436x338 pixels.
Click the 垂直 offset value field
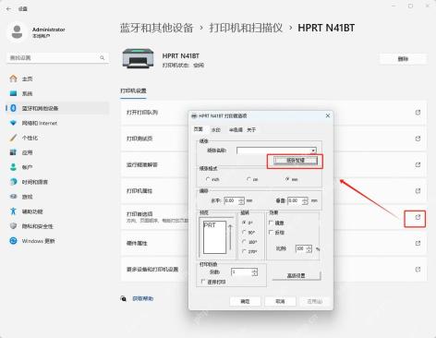point(295,200)
